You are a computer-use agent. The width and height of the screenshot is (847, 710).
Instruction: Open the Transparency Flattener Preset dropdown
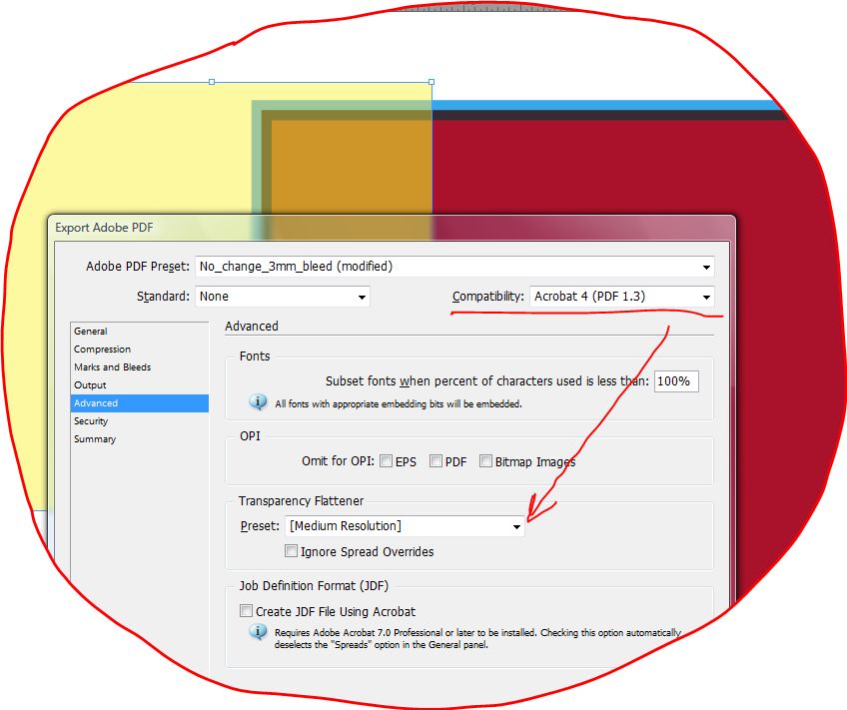tap(405, 526)
